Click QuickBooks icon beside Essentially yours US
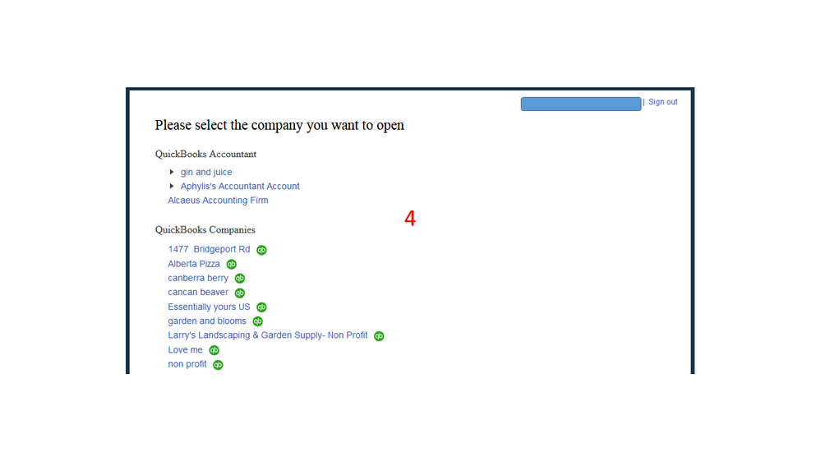Screen dimensions: 821x462 click(x=262, y=307)
